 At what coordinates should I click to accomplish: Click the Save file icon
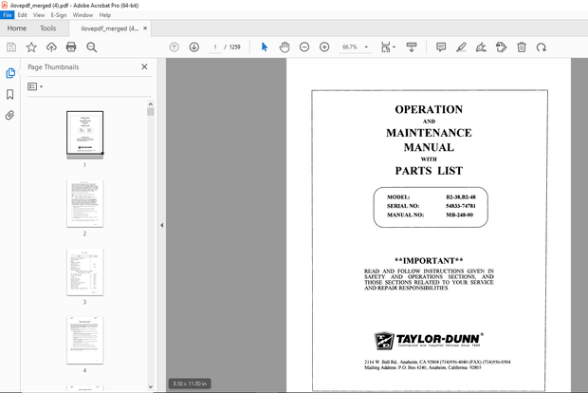point(11,47)
